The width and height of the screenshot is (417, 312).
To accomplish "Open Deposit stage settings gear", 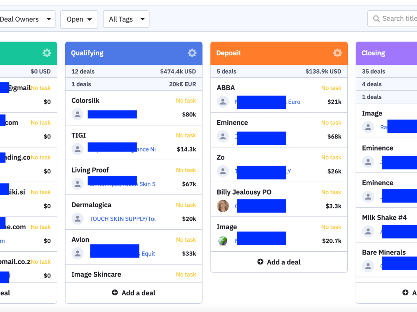I will (x=337, y=53).
